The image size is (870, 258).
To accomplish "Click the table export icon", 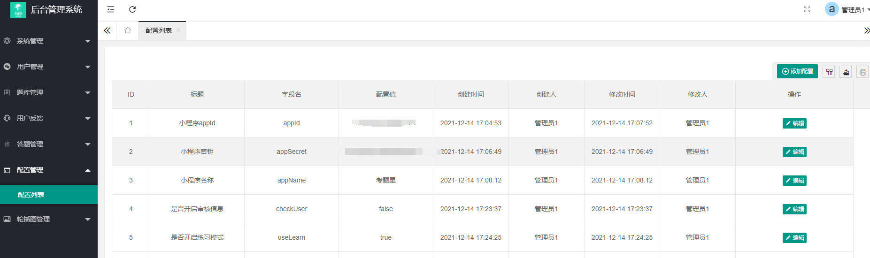I will tap(846, 72).
